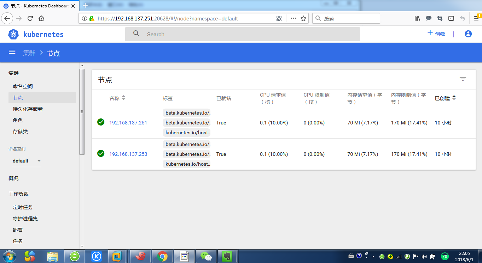Screen dimensions: 482x263
Task: Click the filter icon in 节点 card
Action: (x=463, y=79)
